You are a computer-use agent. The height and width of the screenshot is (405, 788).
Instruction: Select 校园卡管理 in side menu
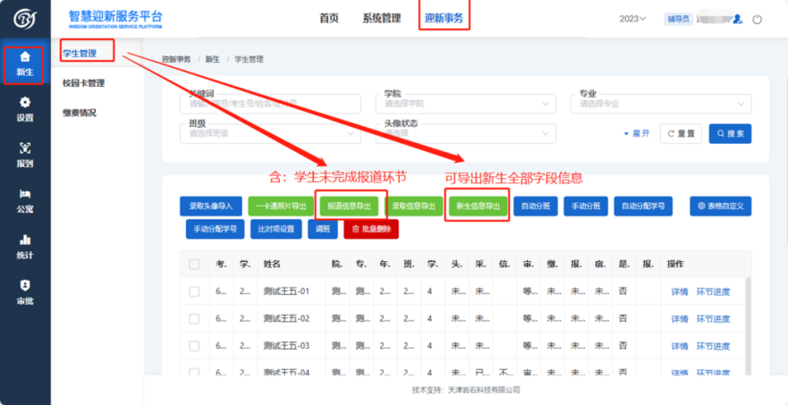coord(84,83)
